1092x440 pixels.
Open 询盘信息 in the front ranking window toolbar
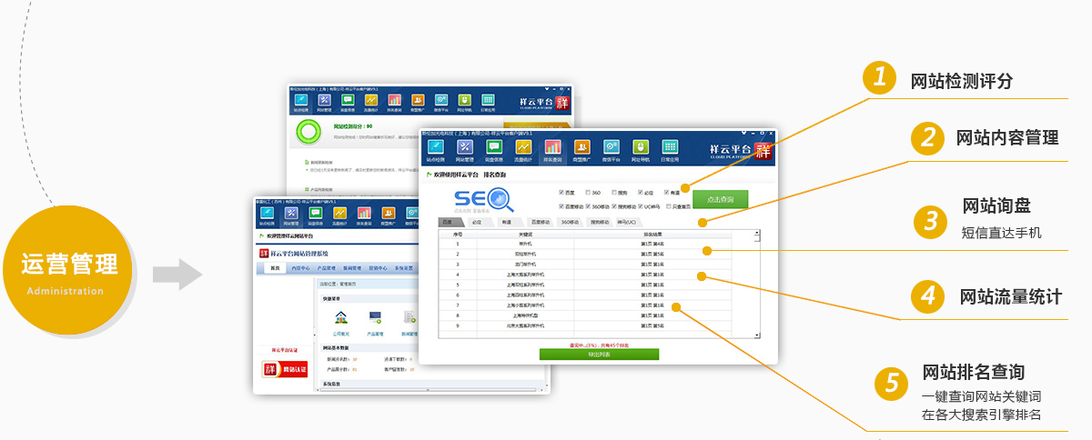[x=494, y=149]
